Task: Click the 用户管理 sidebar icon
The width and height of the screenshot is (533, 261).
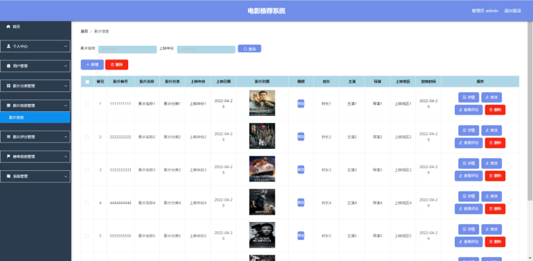Action: pyautogui.click(x=9, y=66)
